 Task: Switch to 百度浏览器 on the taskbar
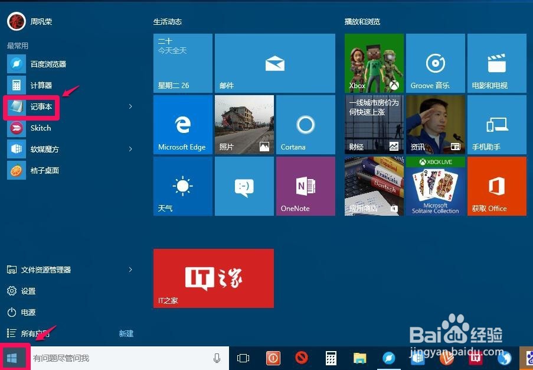coord(389,358)
